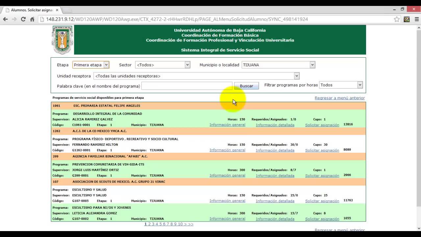Open Información detallada for Desarrollo Integral de la Comunidad
The image size is (421, 237).
275,125
